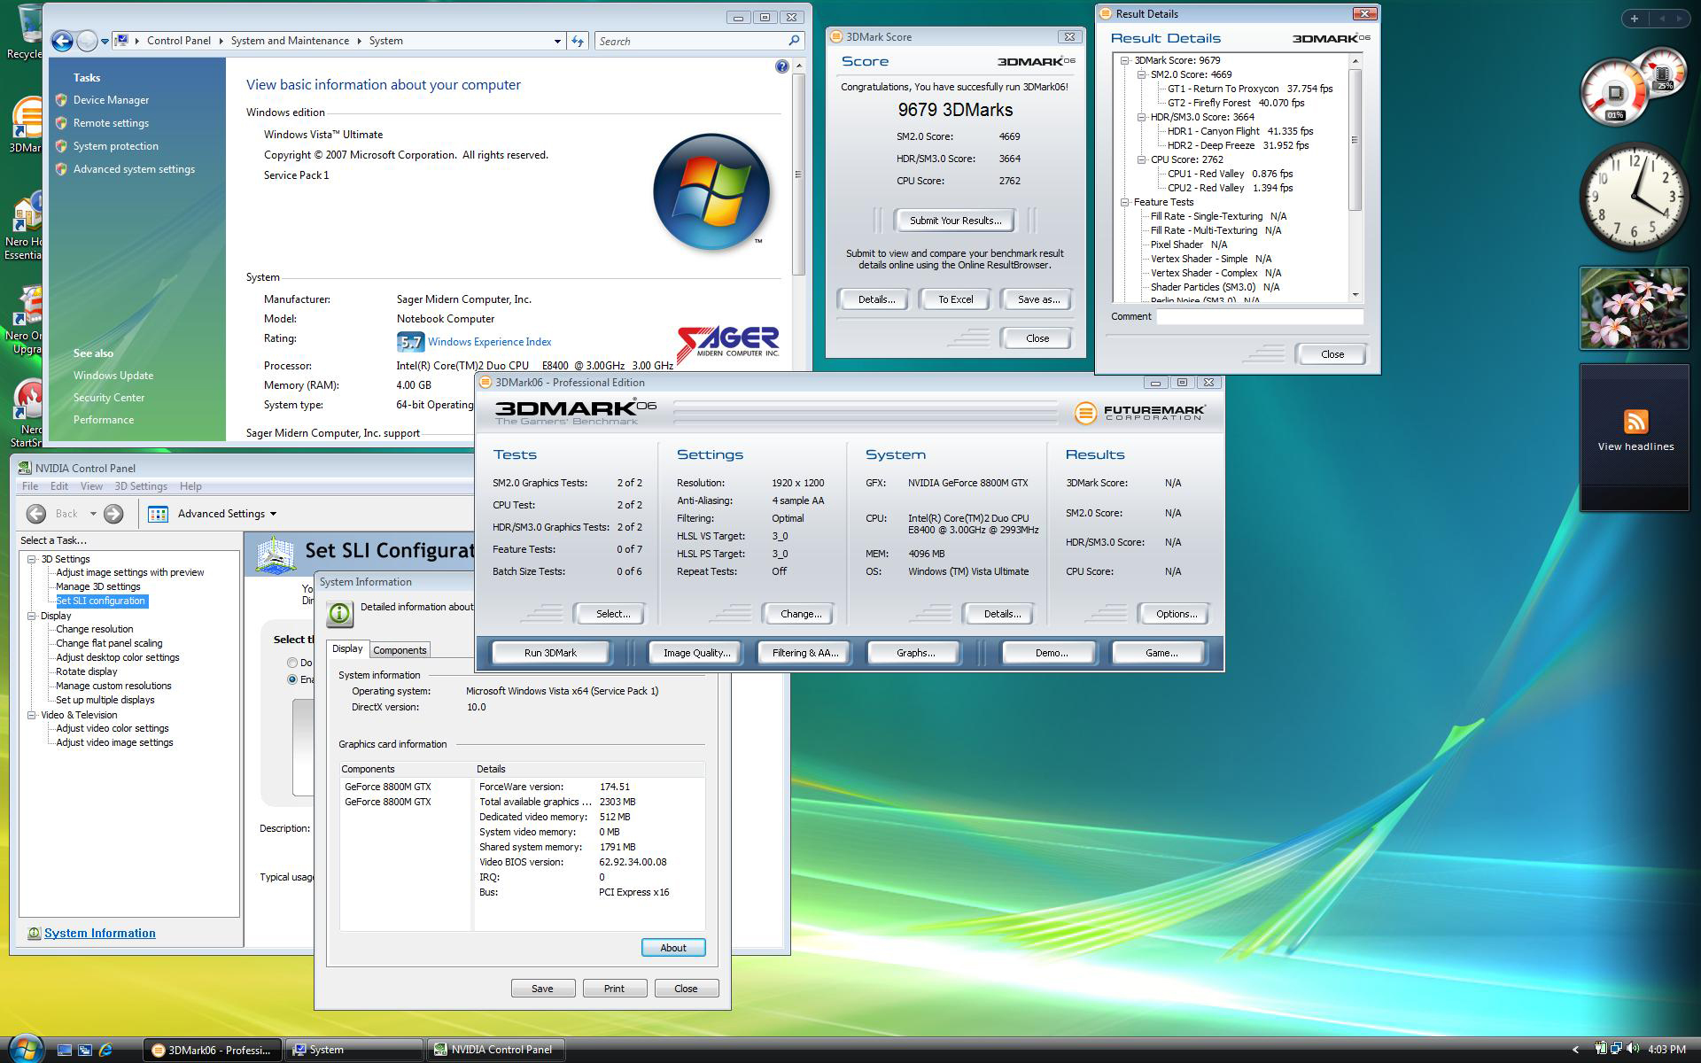Click the Advanced Settings view grid icon

click(159, 514)
